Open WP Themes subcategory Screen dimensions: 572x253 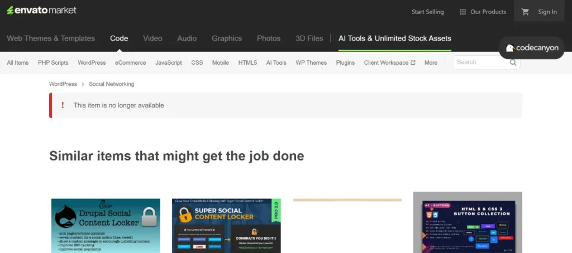pos(311,62)
